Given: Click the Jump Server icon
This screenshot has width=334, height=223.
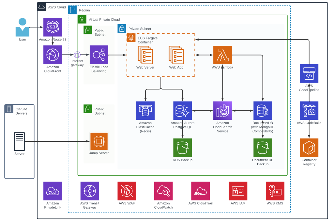Looking at the screenshot, I should coord(99,141).
